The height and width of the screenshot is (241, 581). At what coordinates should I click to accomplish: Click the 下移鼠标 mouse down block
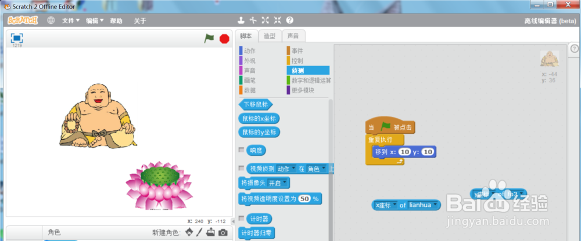click(256, 105)
